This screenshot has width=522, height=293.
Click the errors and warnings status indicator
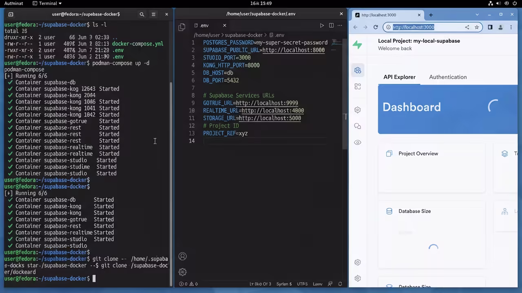188,284
